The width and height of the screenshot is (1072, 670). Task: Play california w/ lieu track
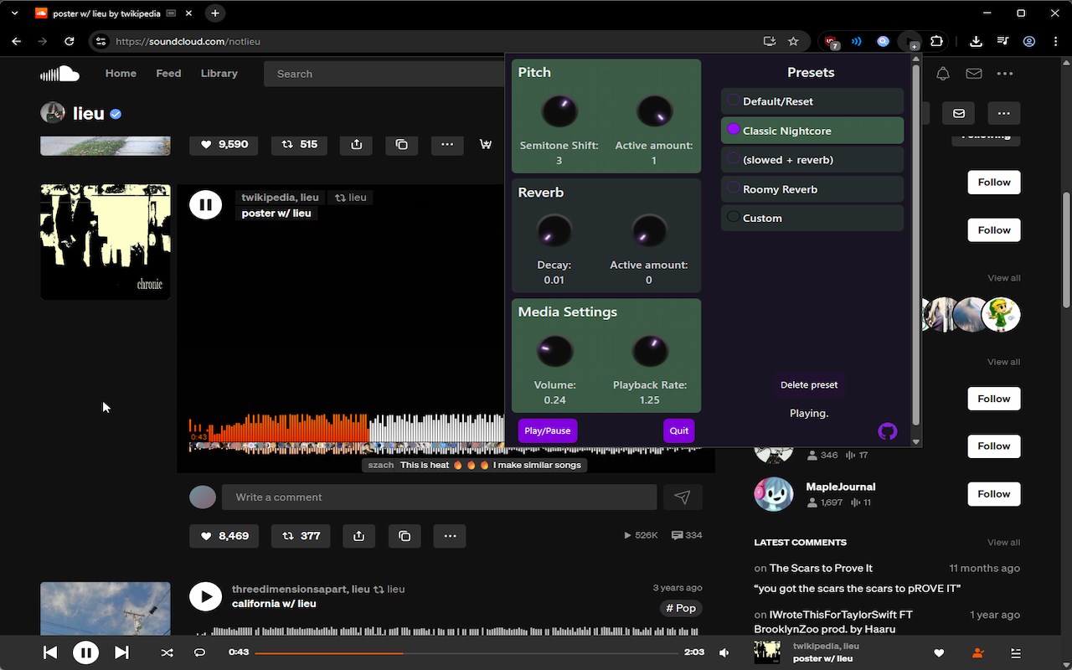coord(205,597)
